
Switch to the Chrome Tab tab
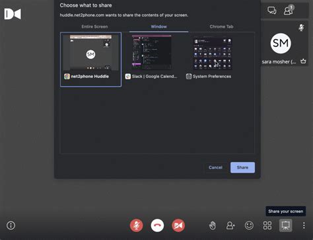221,26
